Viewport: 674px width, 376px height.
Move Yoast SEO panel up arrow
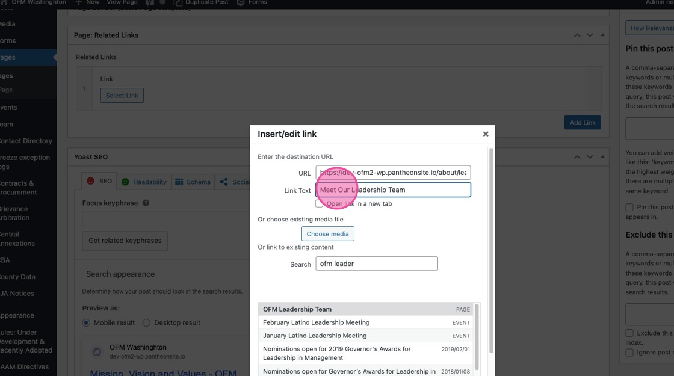577,157
